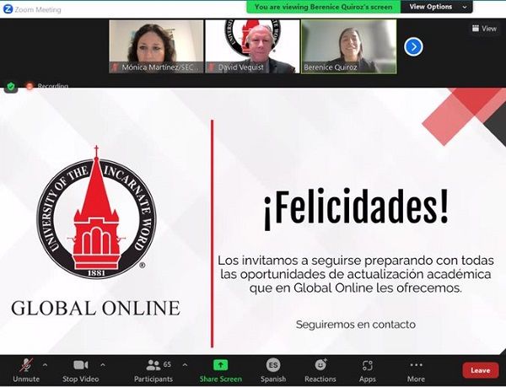Open video options arrow beside Stop Video
The height and width of the screenshot is (387, 506).
click(x=103, y=365)
